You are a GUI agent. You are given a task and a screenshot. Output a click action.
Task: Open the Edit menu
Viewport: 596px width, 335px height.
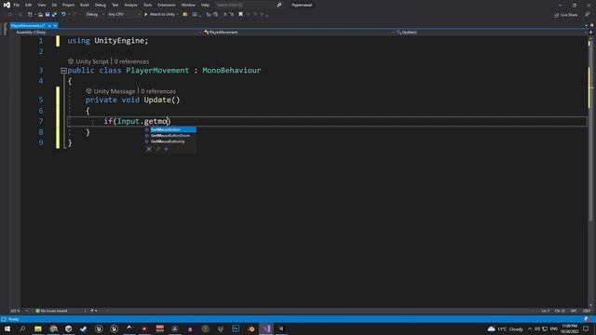point(29,5)
